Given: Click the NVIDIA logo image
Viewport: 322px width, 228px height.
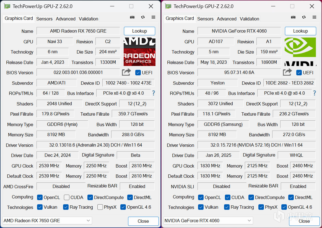Looking at the screenshot, I should pos(300,52).
